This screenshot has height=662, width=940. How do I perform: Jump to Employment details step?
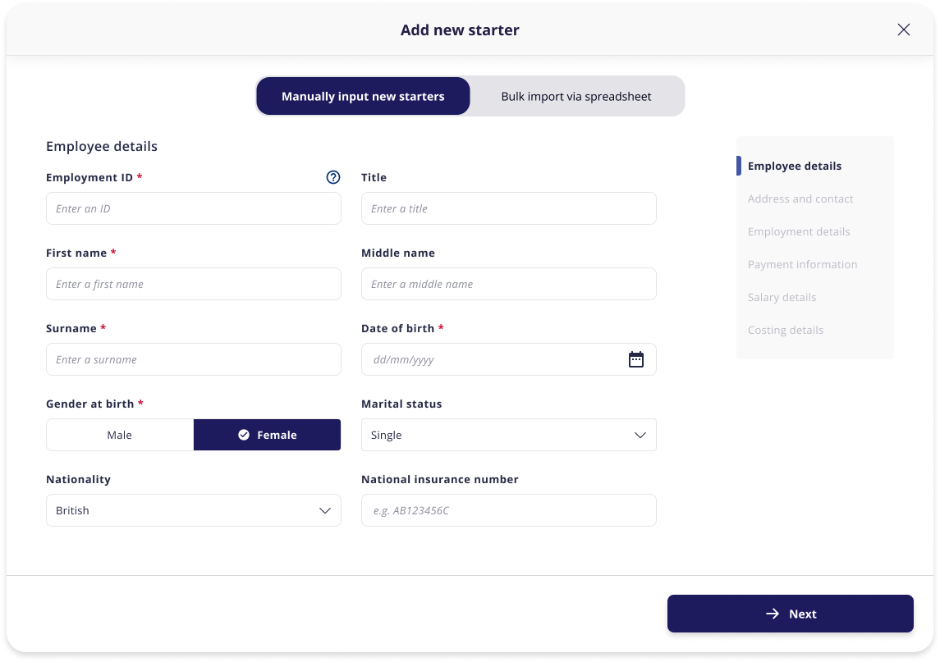click(799, 232)
